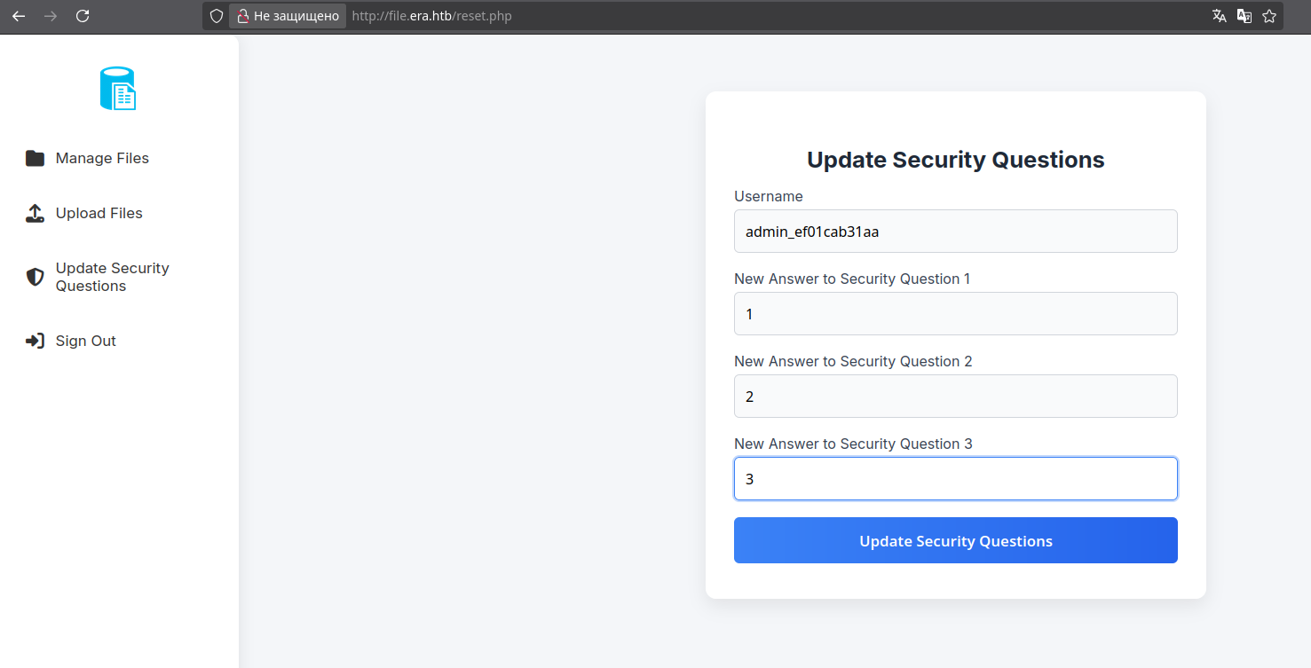Go back using browser back arrow
This screenshot has width=1311, height=668.
pos(19,16)
